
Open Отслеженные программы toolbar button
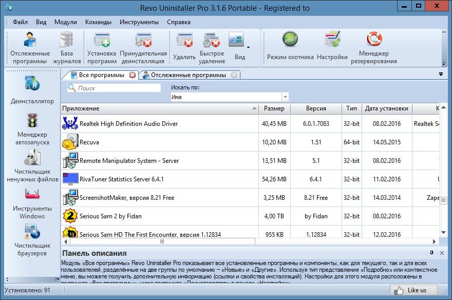pyautogui.click(x=30, y=48)
